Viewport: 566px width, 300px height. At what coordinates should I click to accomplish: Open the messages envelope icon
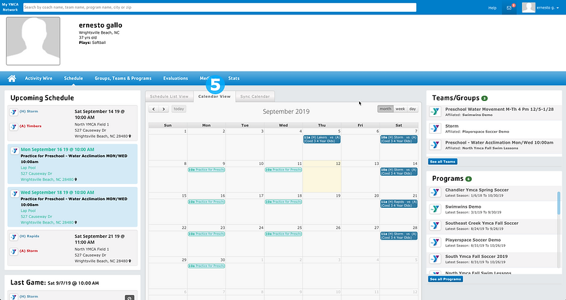(x=509, y=8)
